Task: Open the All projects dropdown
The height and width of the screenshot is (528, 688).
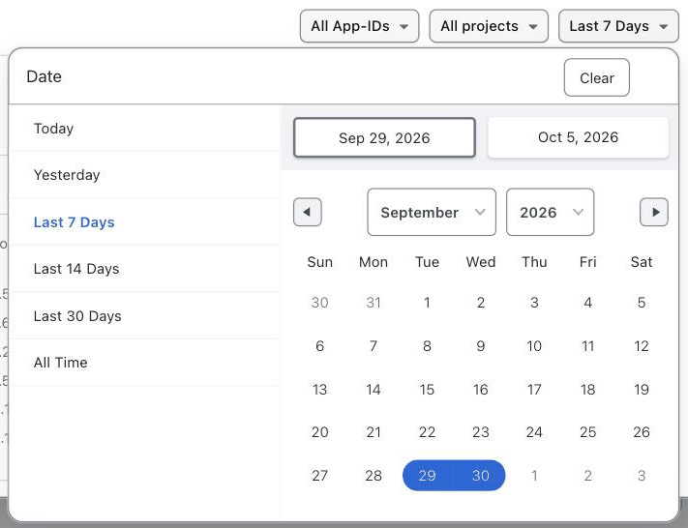Action: coord(489,26)
